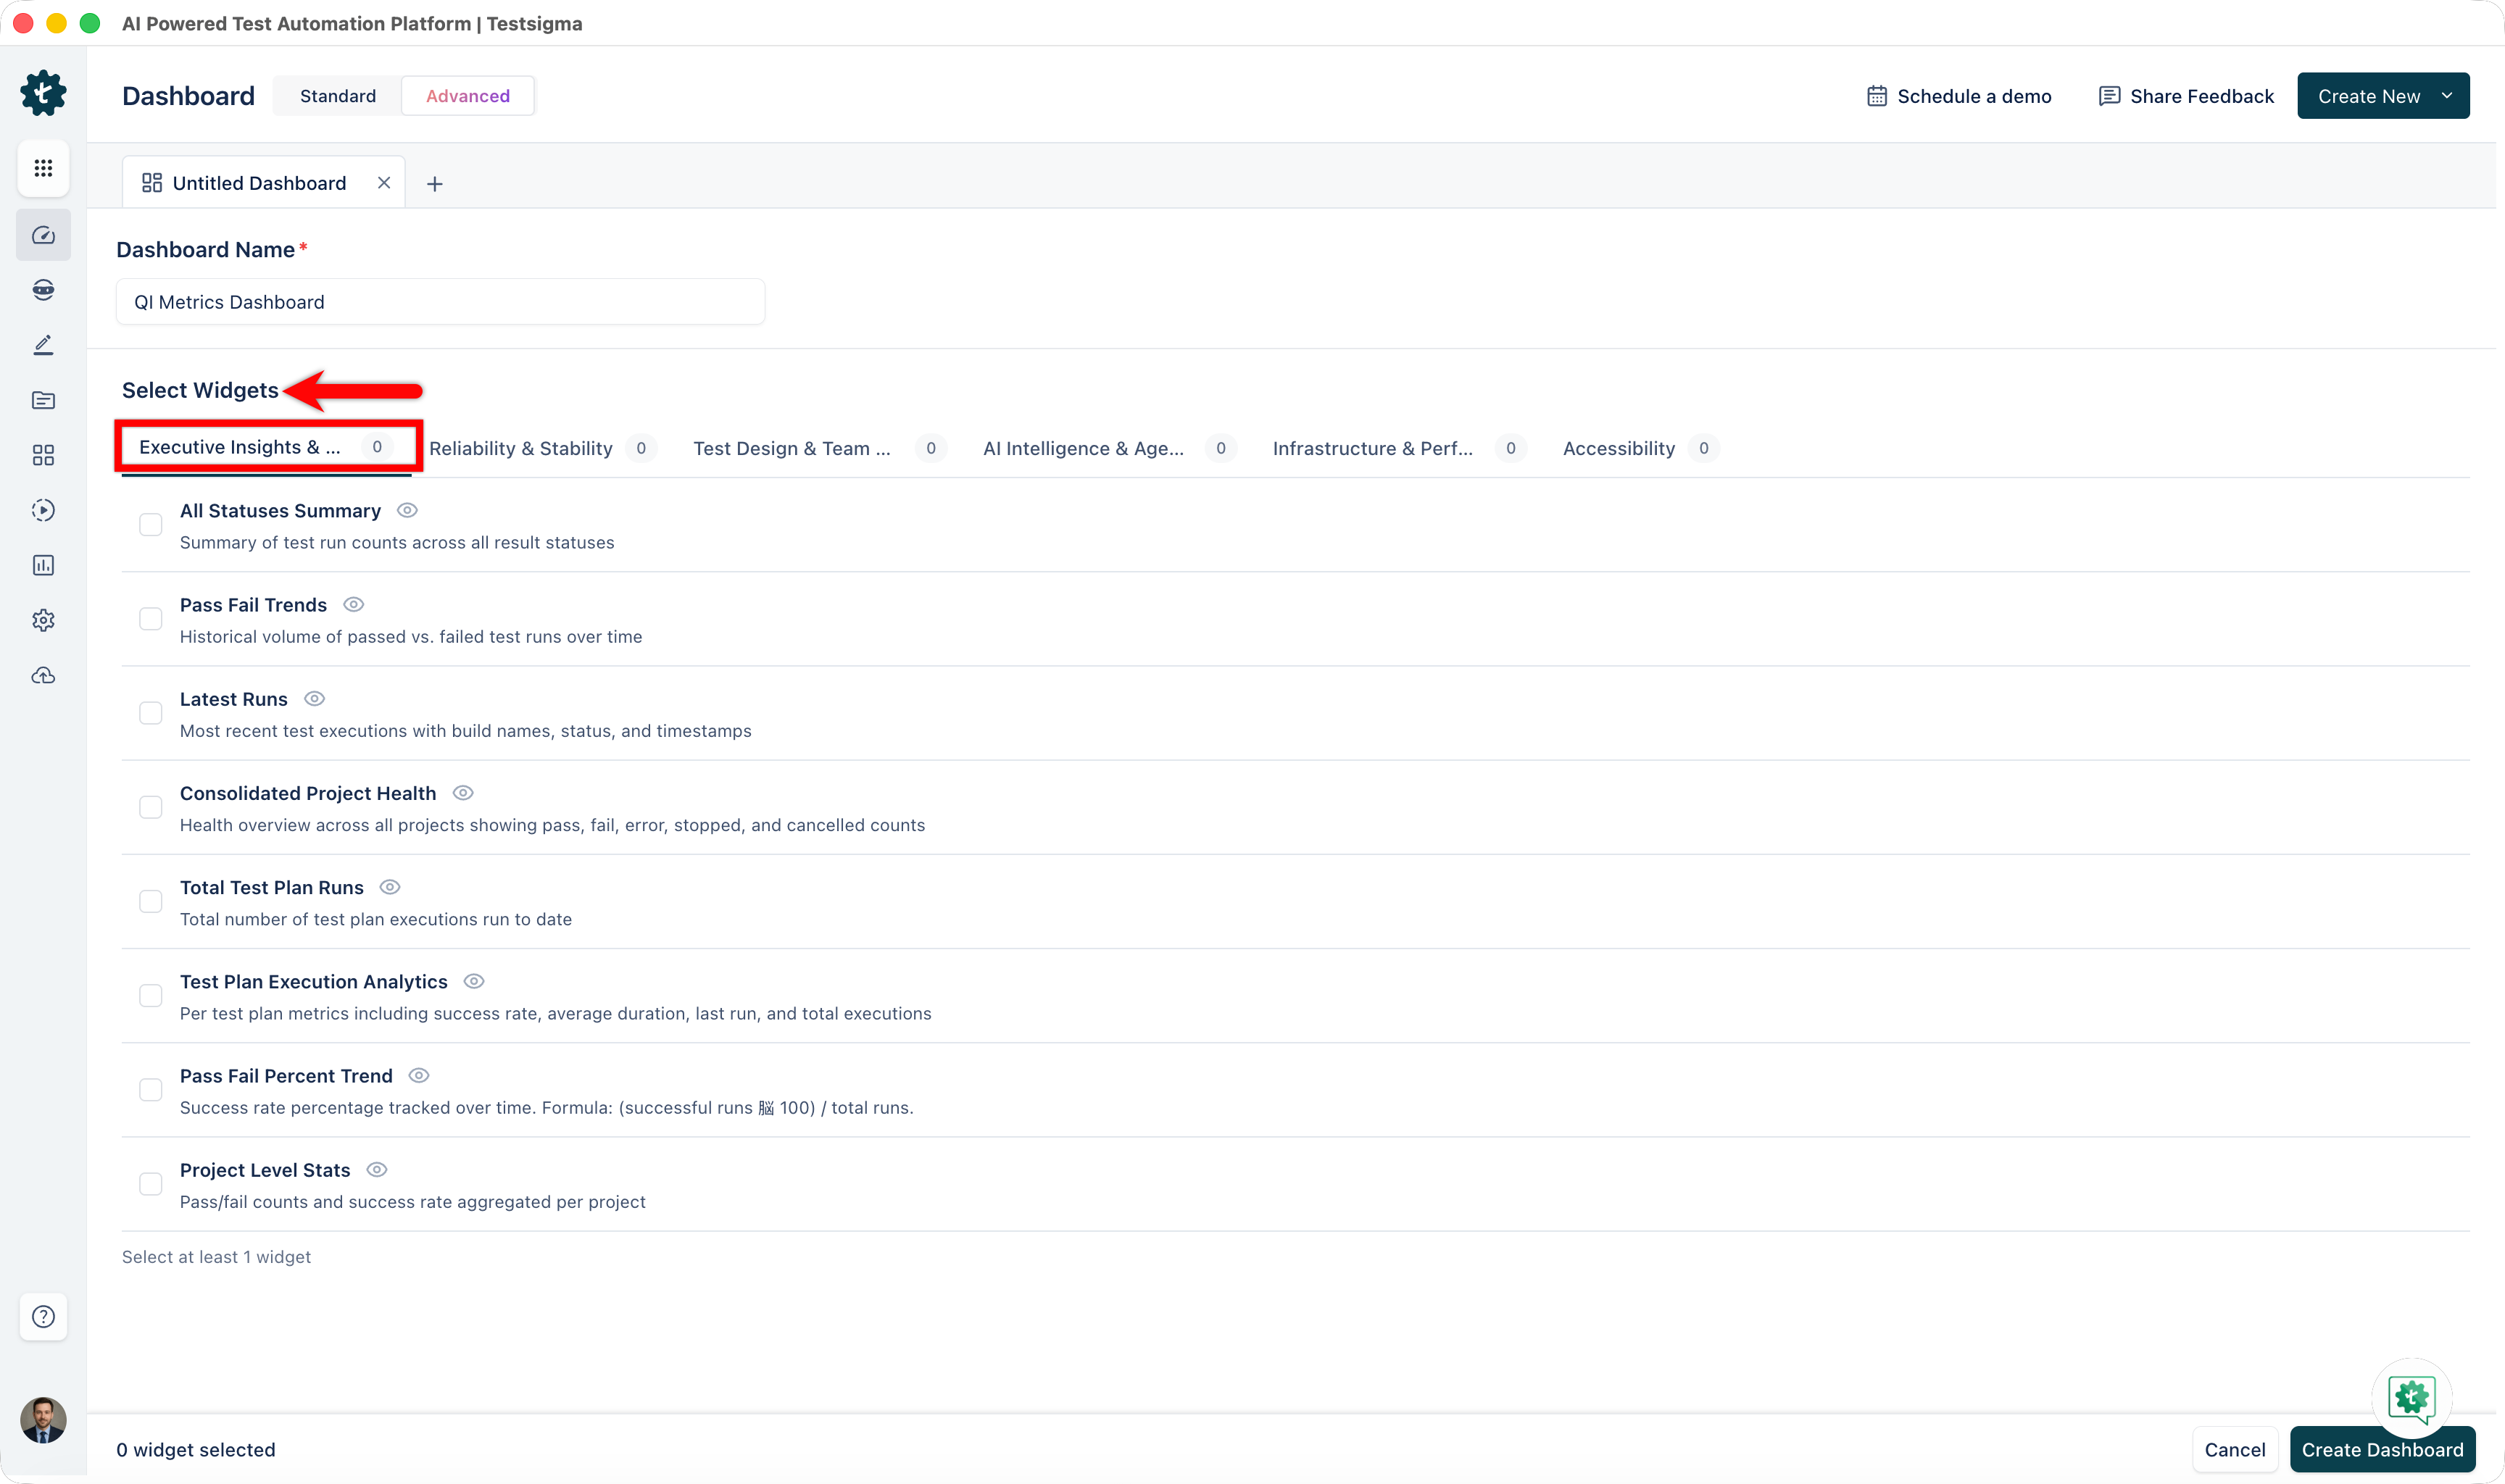Click the macOS yellow minimize window button
The width and height of the screenshot is (2505, 1484).
coord(57,23)
